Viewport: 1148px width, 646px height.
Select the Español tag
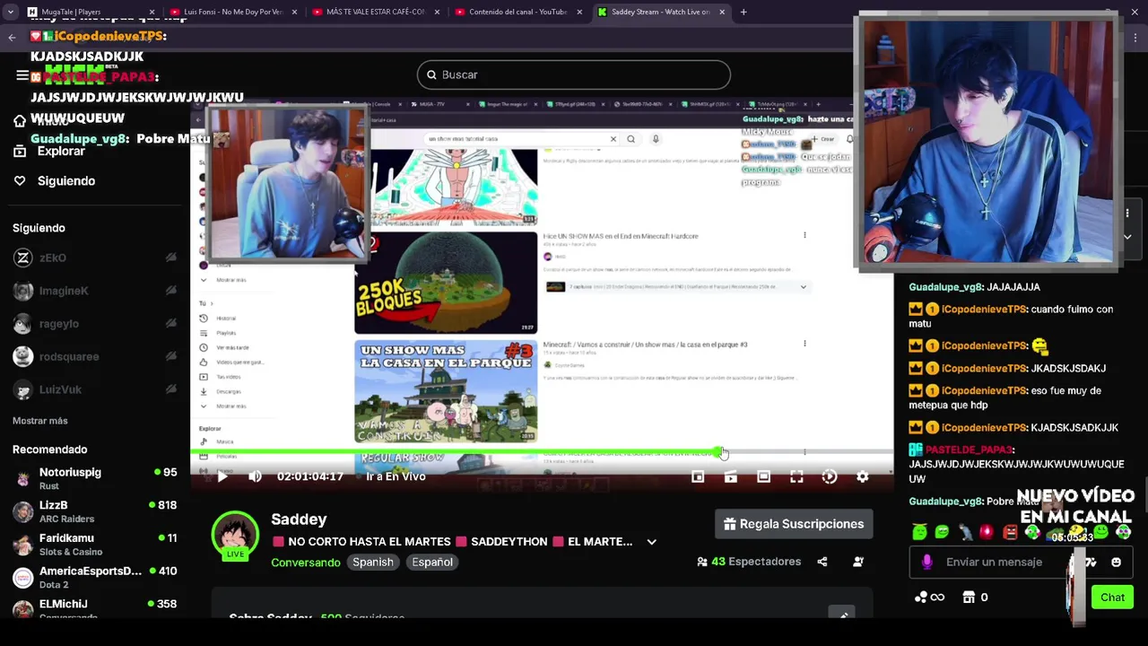tap(432, 562)
